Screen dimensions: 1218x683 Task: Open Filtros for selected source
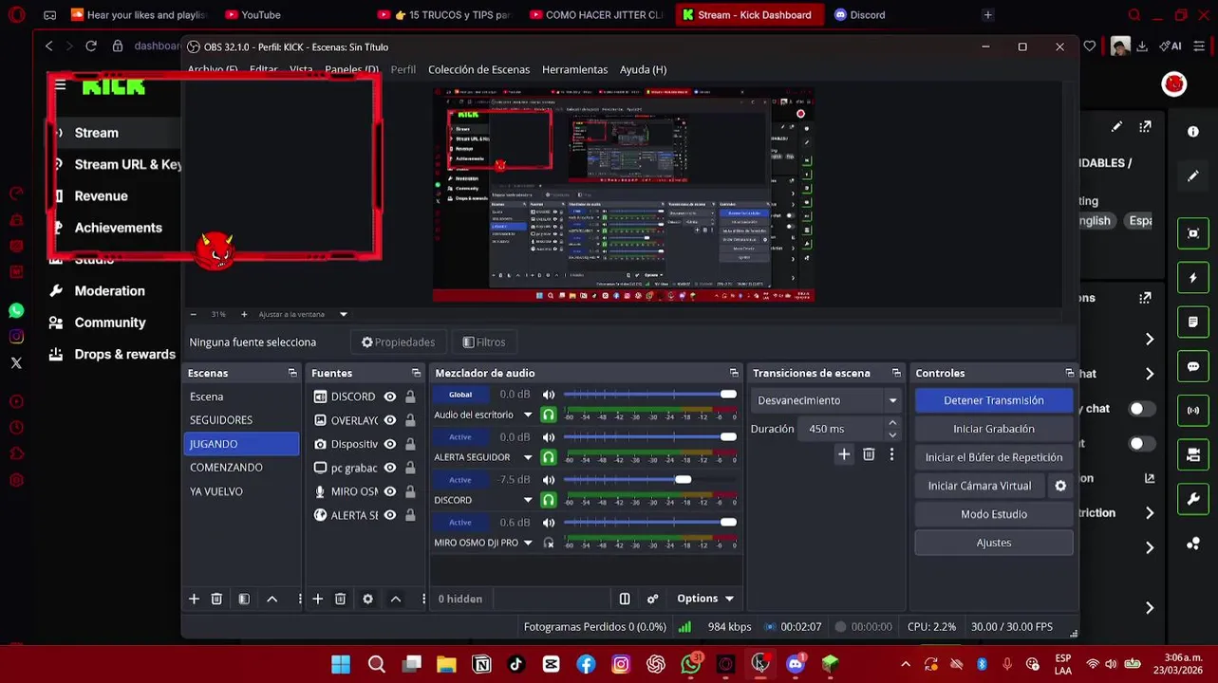(x=484, y=342)
